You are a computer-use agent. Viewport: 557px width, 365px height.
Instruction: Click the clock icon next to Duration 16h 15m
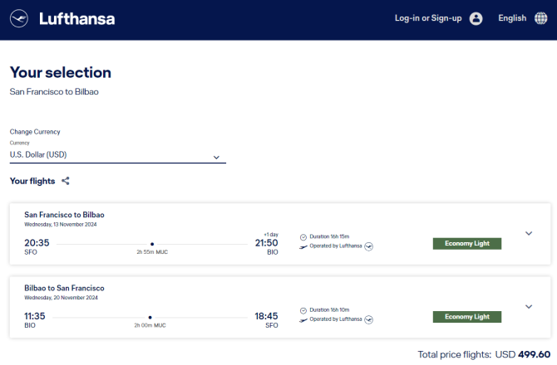point(303,237)
